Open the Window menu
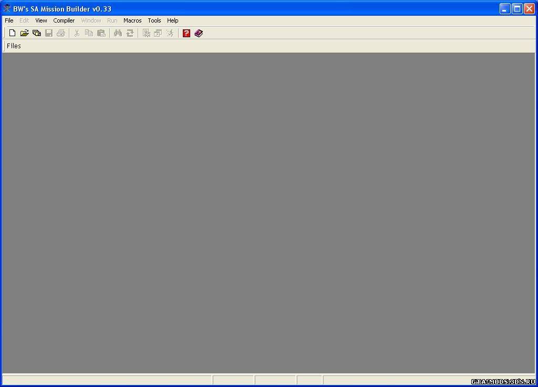The image size is (538, 387). [x=91, y=20]
